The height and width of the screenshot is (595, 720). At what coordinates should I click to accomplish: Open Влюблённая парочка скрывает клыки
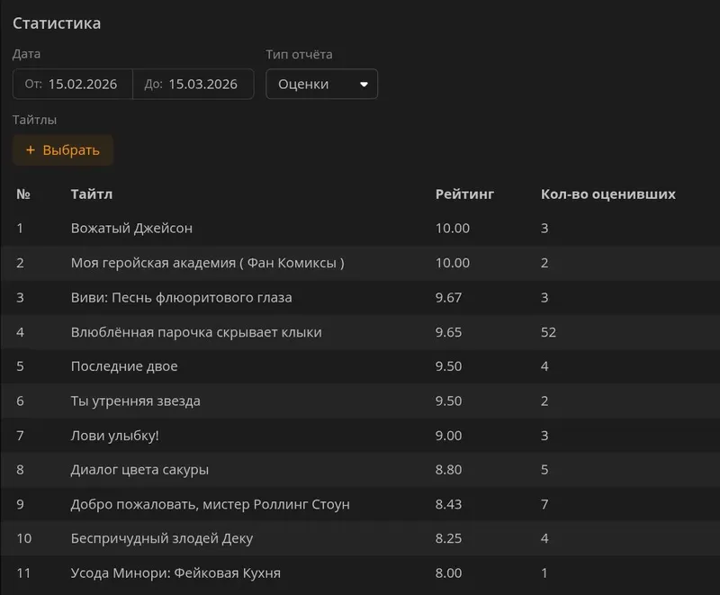196,332
